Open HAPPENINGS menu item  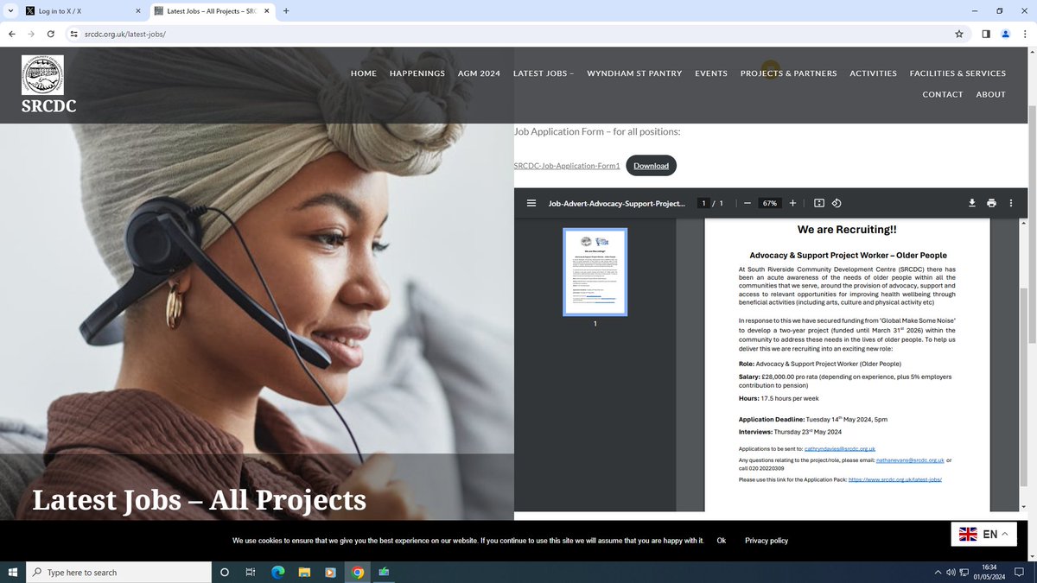coord(417,73)
